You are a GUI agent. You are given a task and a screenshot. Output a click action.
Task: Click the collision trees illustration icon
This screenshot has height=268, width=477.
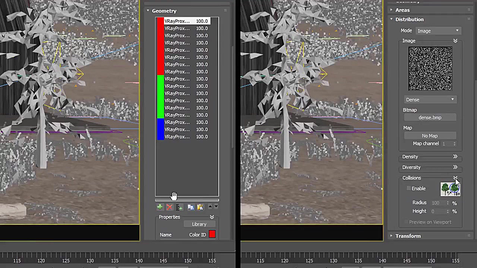coord(450,189)
